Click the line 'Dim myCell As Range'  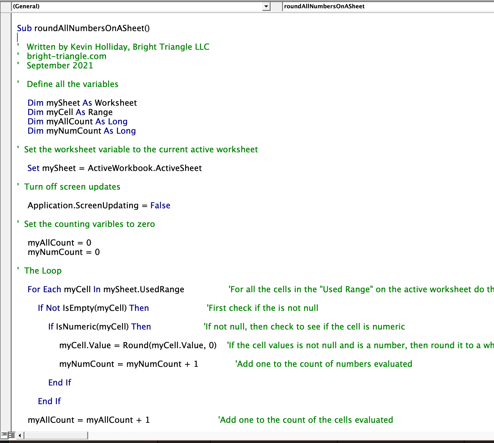point(70,112)
